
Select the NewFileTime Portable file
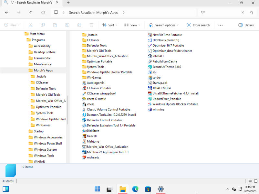click(165, 35)
